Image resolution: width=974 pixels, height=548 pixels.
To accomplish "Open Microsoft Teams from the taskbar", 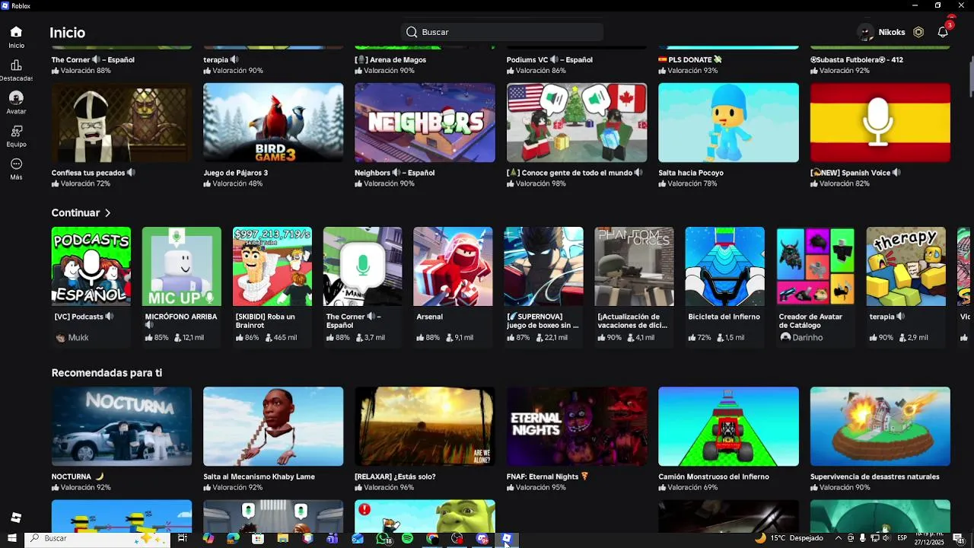I will click(332, 539).
